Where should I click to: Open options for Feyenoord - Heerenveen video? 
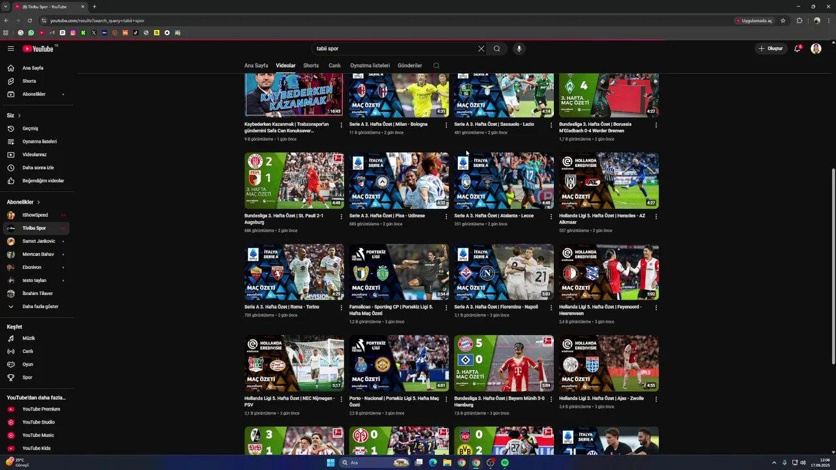(x=656, y=307)
